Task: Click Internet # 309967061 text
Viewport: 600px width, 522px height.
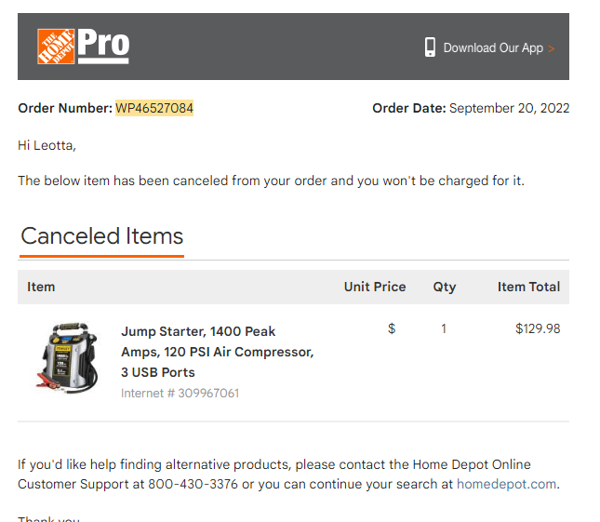Action: point(180,393)
